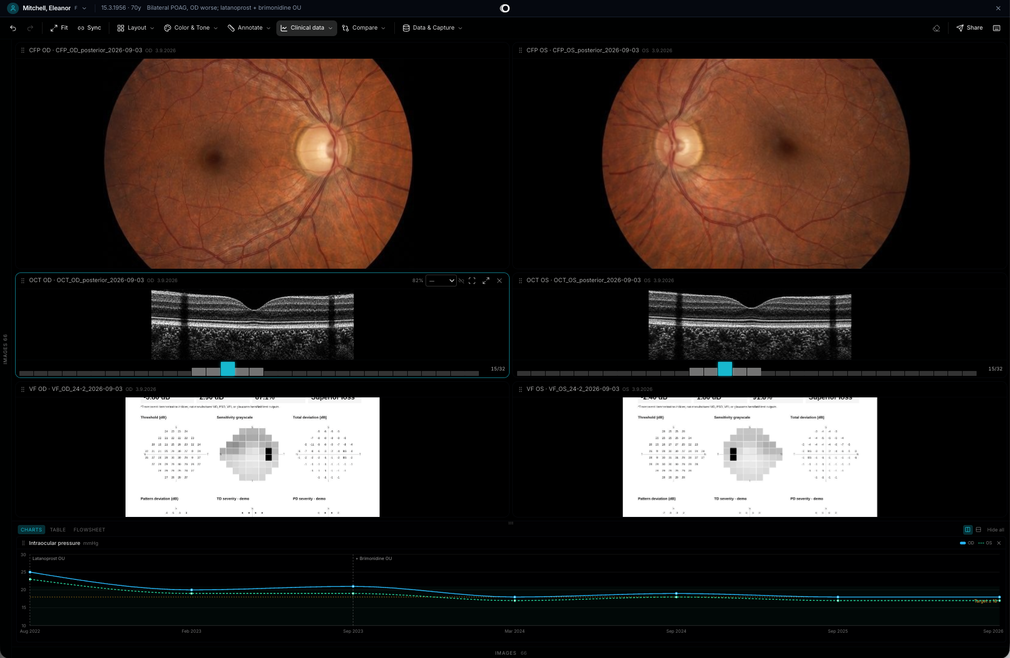
Task: Click the highlighted cyan slice in OCT OS scrubber
Action: (725, 369)
